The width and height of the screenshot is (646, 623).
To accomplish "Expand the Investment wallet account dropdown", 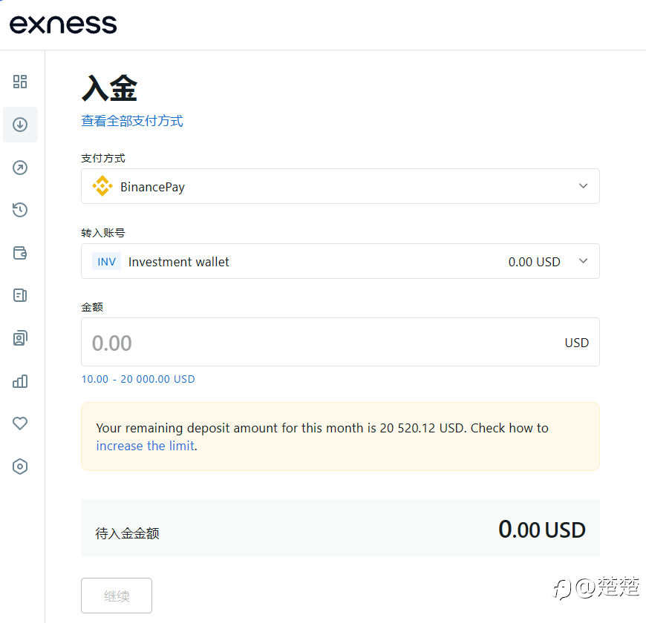I will (339, 261).
